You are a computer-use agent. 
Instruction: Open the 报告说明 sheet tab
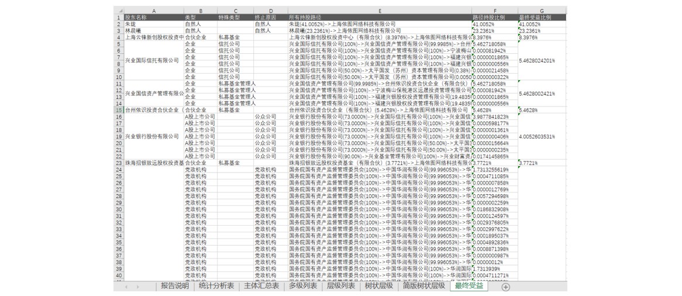175,286
